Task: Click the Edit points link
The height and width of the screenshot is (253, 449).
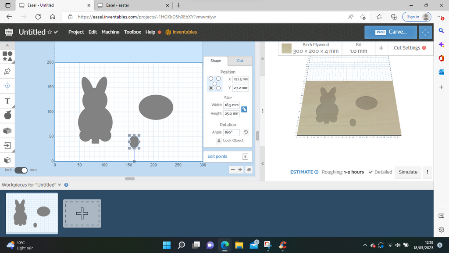Action: tap(217, 156)
